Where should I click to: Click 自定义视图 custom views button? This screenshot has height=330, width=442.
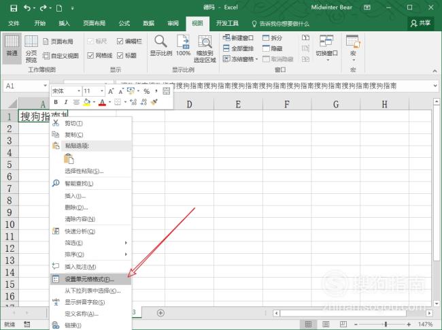point(61,56)
